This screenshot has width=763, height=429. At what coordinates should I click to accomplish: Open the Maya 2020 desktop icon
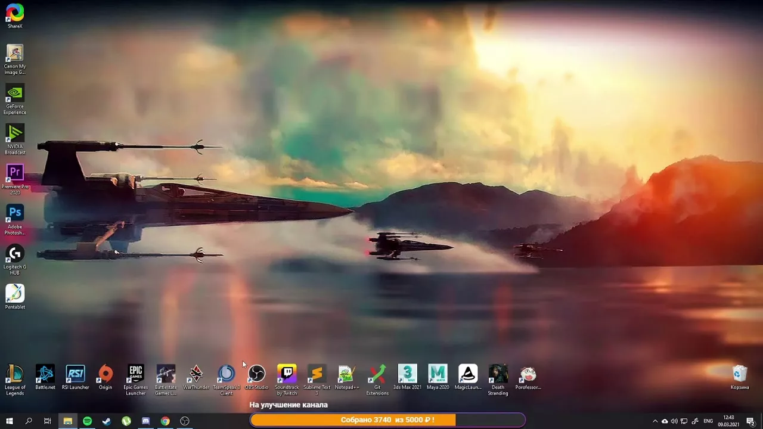coord(438,374)
